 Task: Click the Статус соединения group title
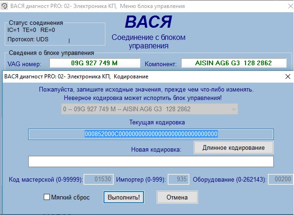[x=36, y=23]
